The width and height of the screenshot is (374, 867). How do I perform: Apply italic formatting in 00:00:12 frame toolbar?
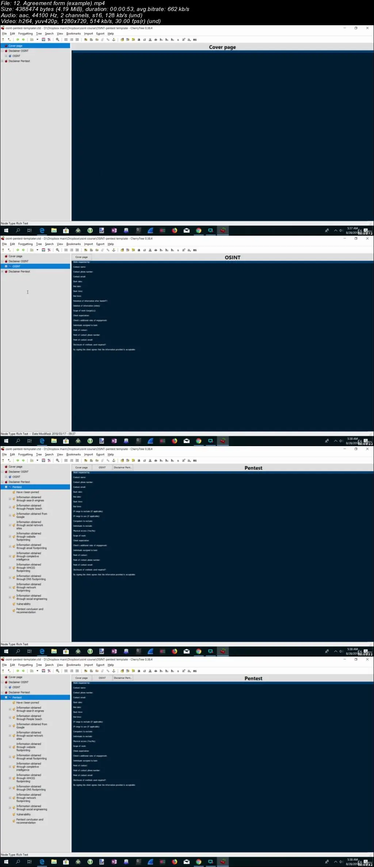pos(144,40)
